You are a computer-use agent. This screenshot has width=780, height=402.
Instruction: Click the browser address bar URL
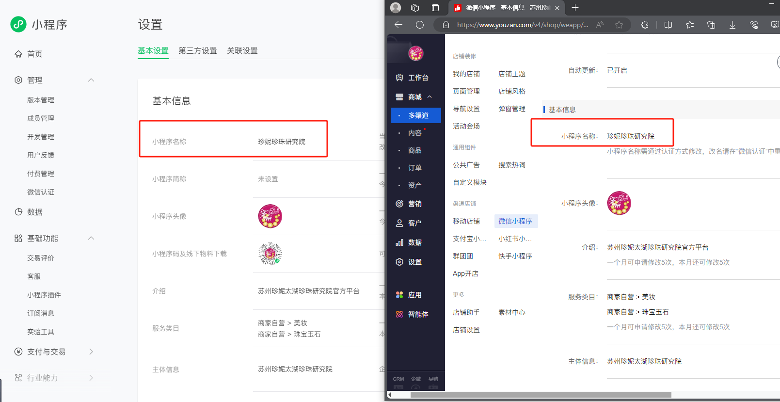click(523, 25)
